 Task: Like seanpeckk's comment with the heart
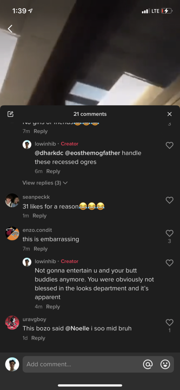point(169,200)
